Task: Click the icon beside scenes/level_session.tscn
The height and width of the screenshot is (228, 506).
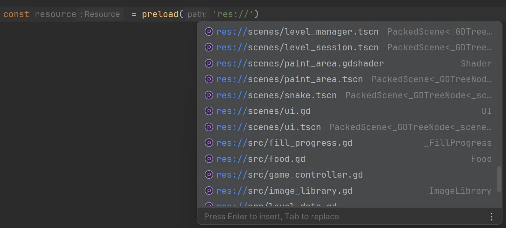Action: coord(209,47)
